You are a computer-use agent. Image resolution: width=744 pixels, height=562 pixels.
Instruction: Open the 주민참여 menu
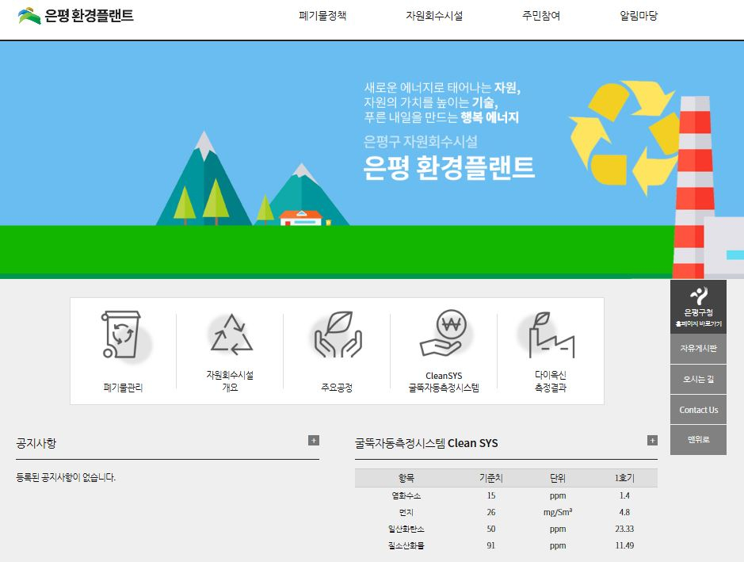pyautogui.click(x=541, y=16)
